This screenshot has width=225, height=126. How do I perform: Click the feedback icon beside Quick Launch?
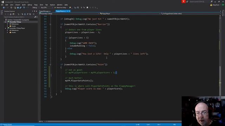pyautogui.click(x=187, y=1)
